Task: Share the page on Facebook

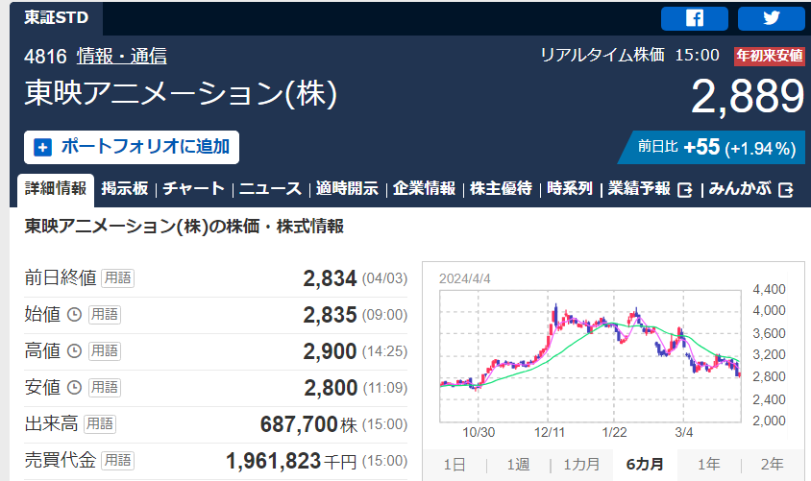Action: 694,18
